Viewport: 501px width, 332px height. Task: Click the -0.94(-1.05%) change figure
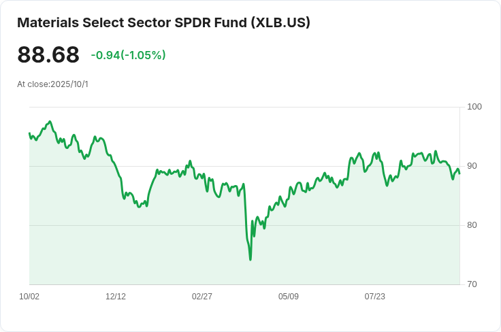coord(128,55)
